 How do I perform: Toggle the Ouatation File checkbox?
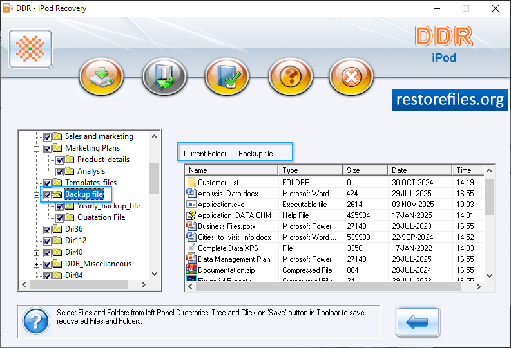(x=59, y=218)
